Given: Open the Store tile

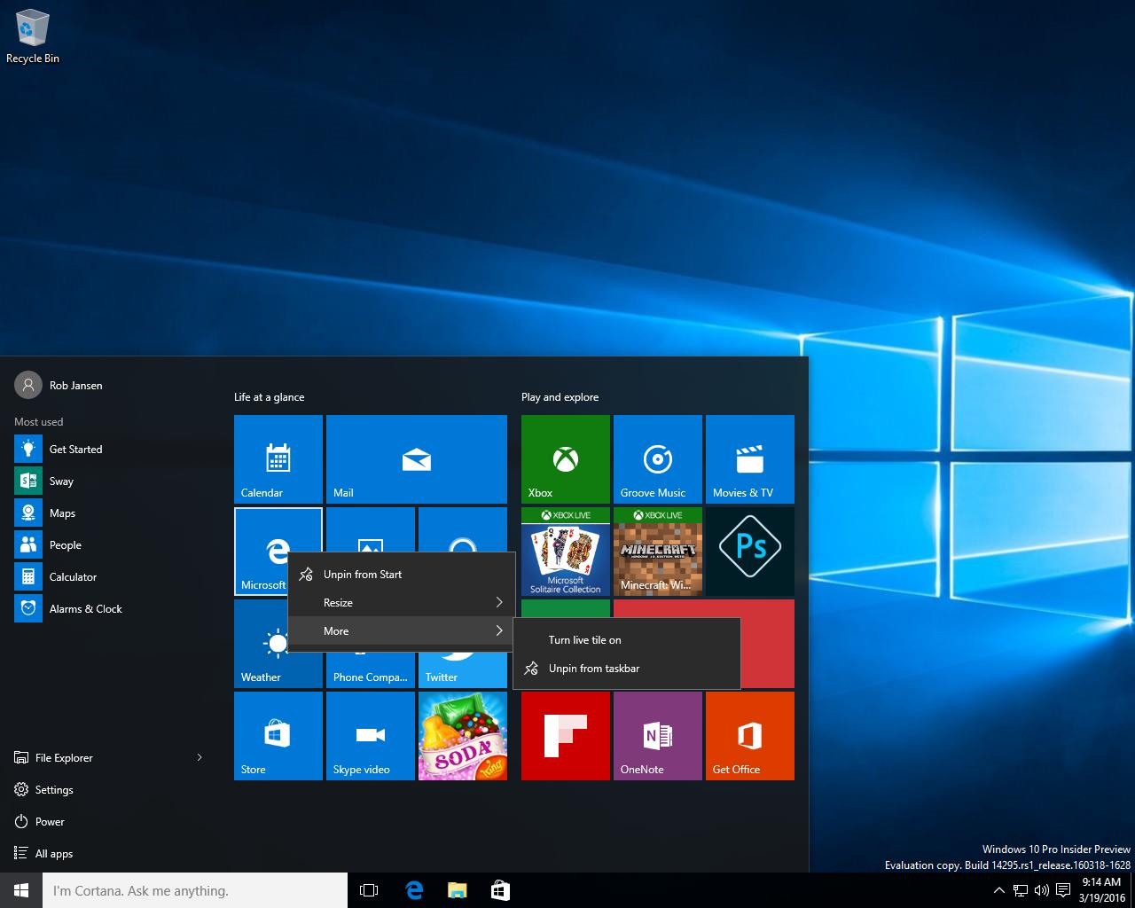Looking at the screenshot, I should [x=278, y=736].
